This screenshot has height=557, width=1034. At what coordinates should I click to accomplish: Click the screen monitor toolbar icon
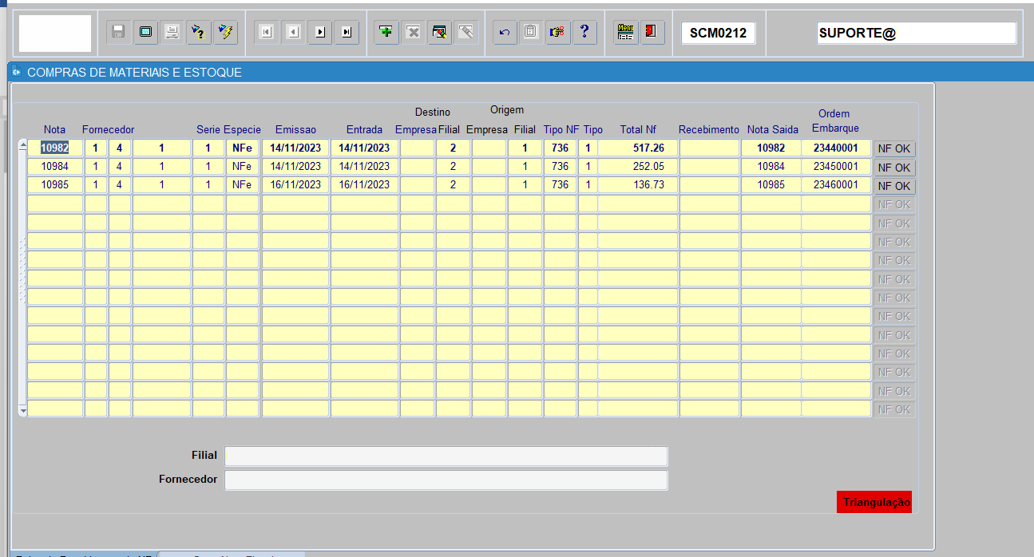tap(145, 32)
